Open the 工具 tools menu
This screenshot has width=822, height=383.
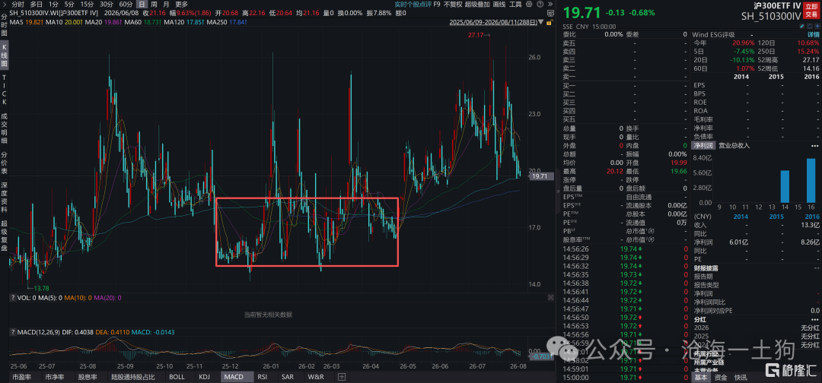515,4
